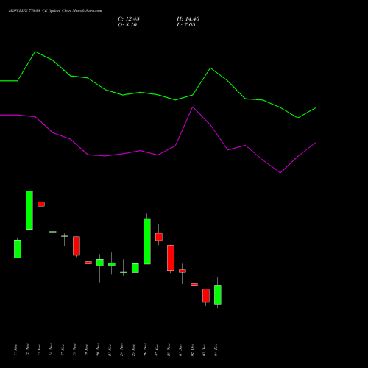Image resolution: width=368 pixels, height=368 pixels.
Task: Click the 19 Nov date label
Action: tap(86, 350)
